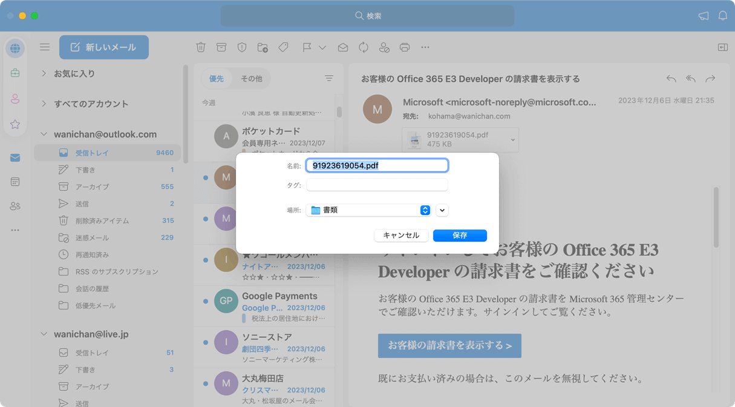735x407 pixels.
Task: Open the message list filter icon
Action: [329, 79]
